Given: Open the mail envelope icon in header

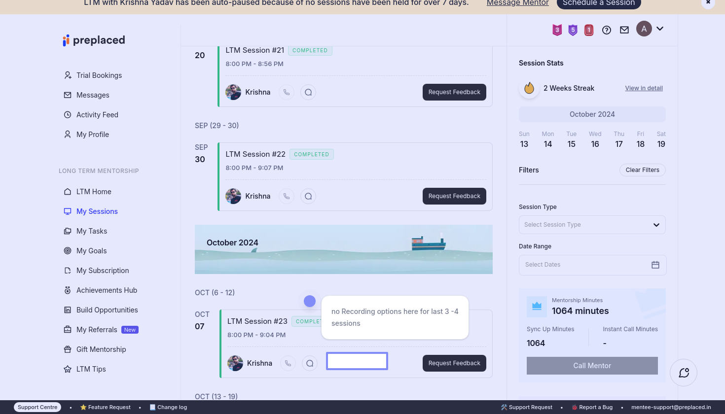Looking at the screenshot, I should (624, 30).
